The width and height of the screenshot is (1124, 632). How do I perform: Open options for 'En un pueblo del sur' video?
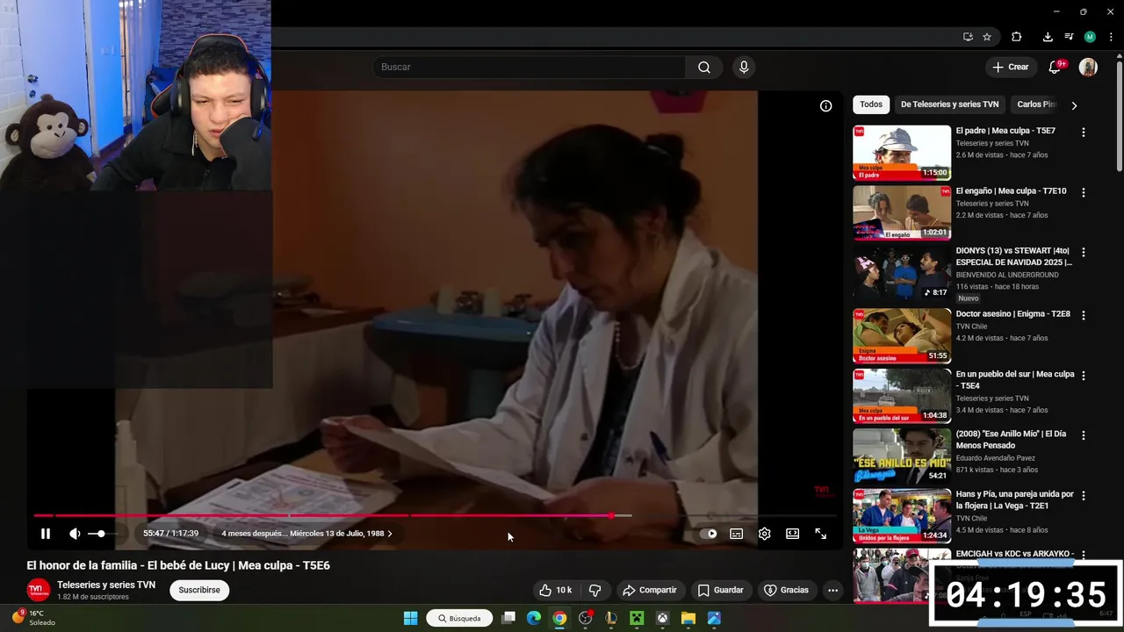[1083, 375]
